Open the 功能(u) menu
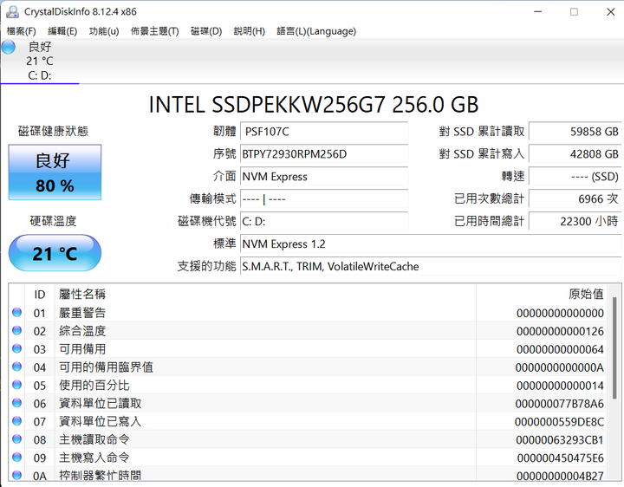This screenshot has height=487, width=624. (x=104, y=31)
